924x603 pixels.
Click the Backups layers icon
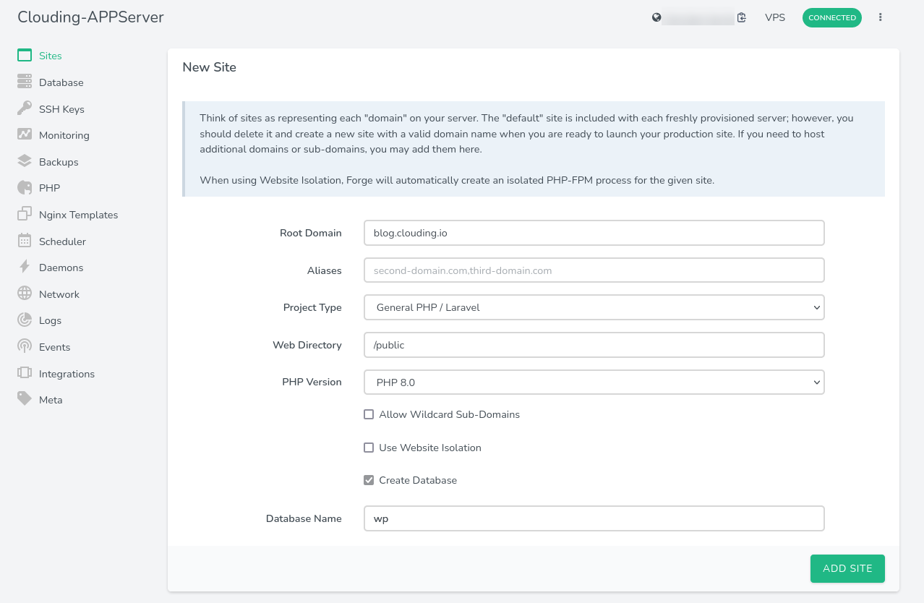[x=25, y=162]
